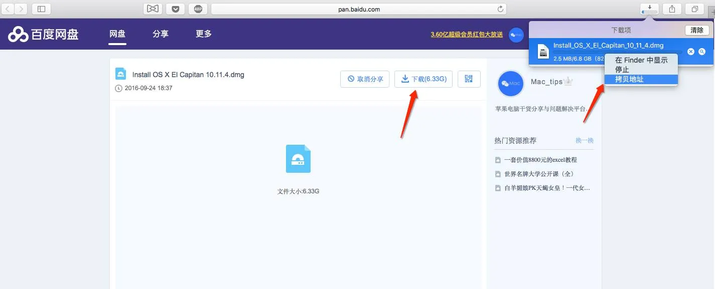Click the dmg icon in the downloads list

click(x=543, y=52)
